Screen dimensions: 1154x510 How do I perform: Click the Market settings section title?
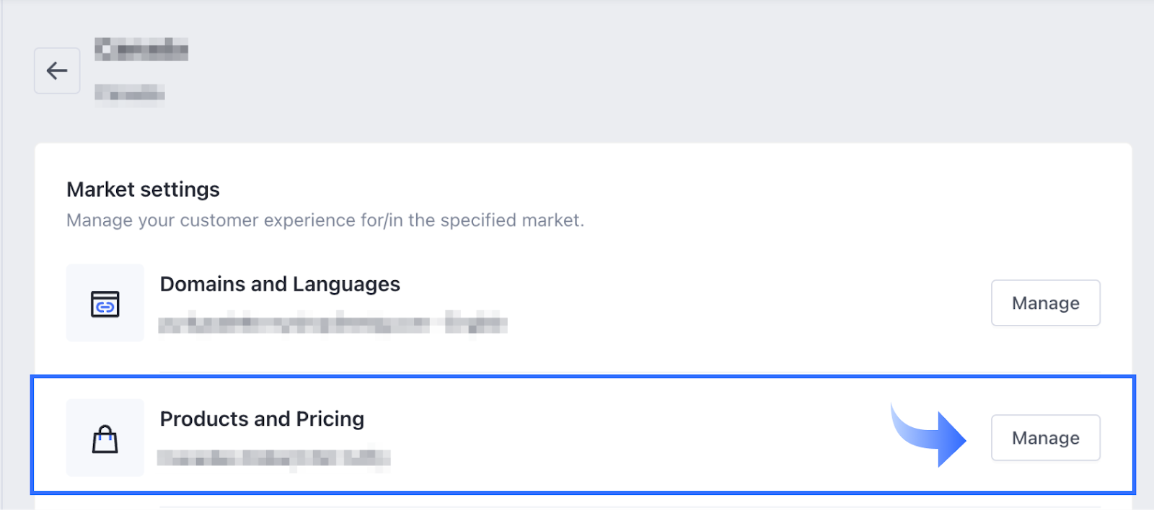click(x=143, y=189)
